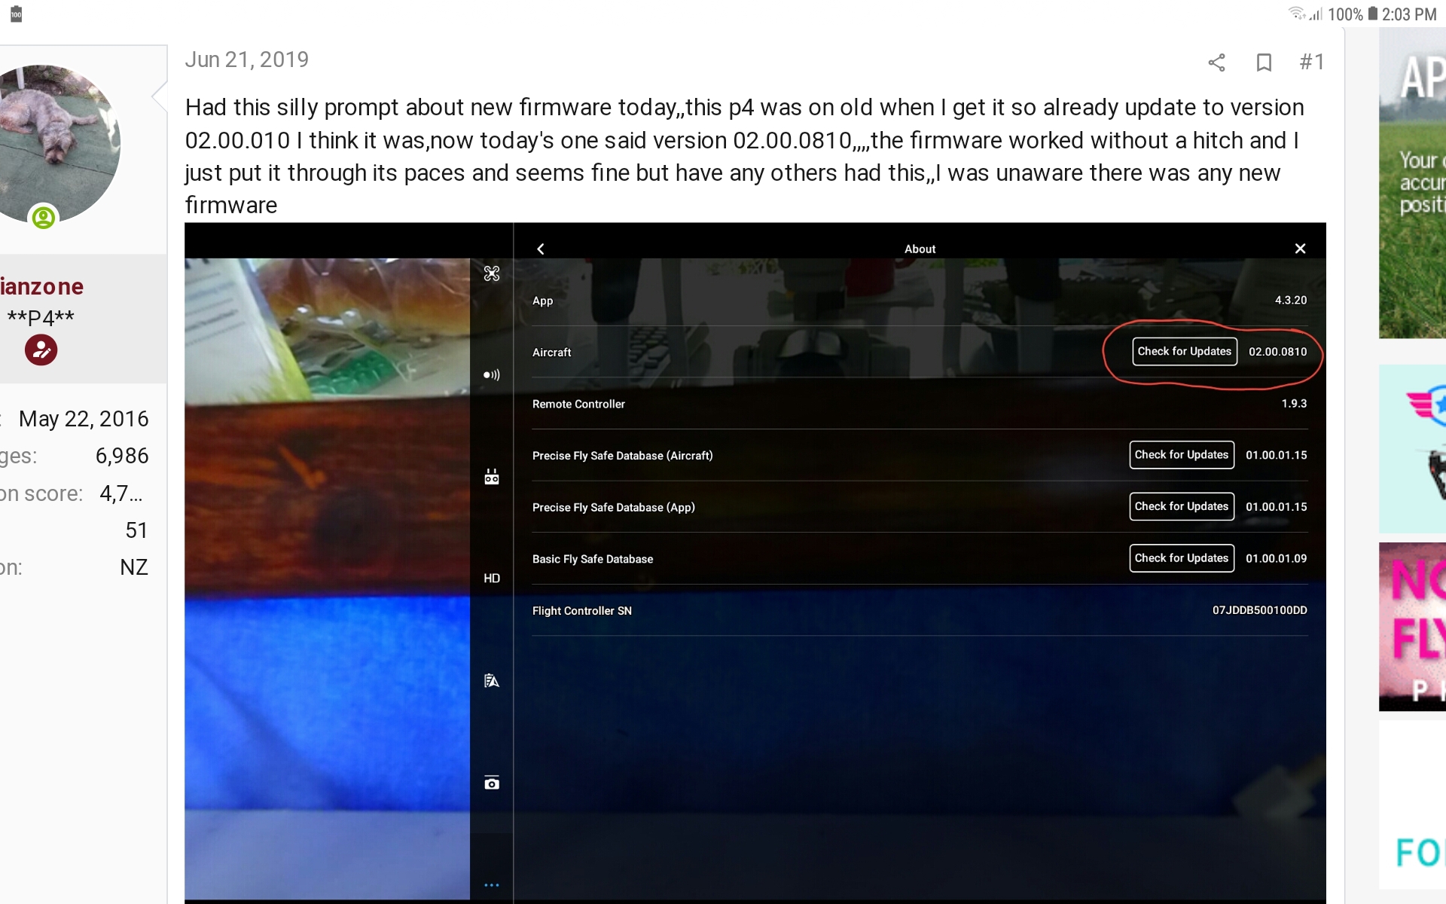Select the Remote Controller row label

[x=578, y=404]
